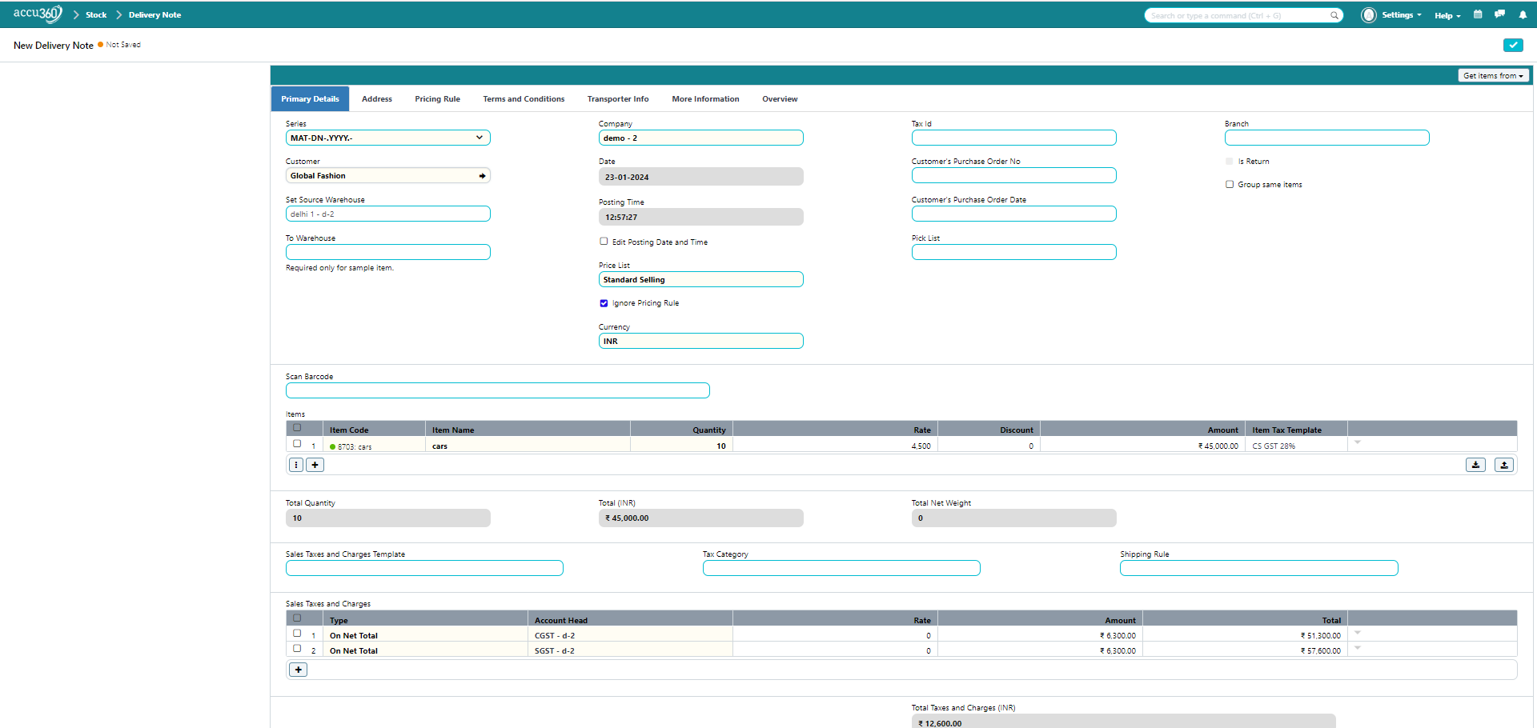1537x728 pixels.
Task: Expand the cars item row arrow
Action: 1358,442
